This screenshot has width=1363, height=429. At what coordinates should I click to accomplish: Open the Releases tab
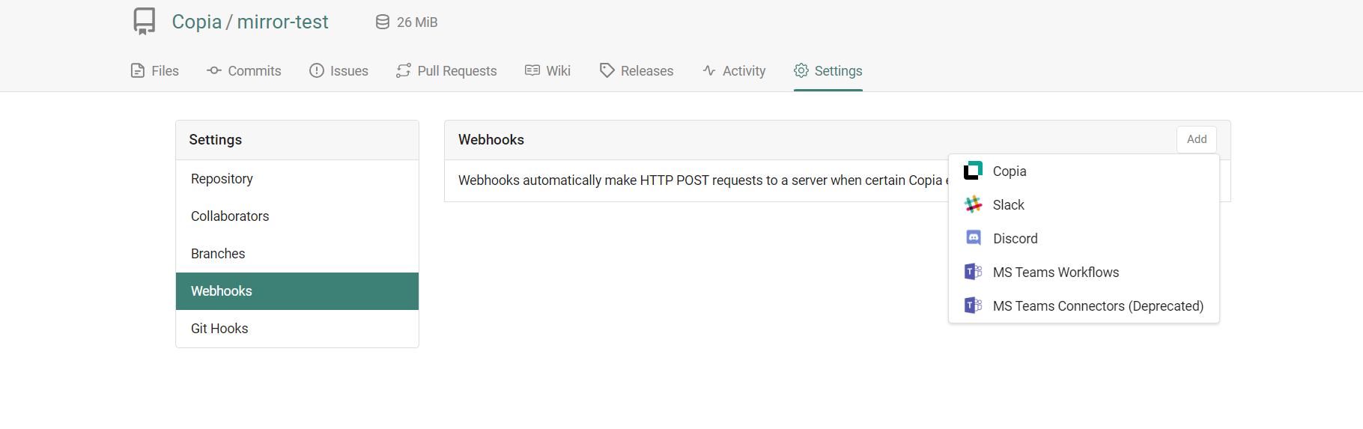tap(637, 71)
